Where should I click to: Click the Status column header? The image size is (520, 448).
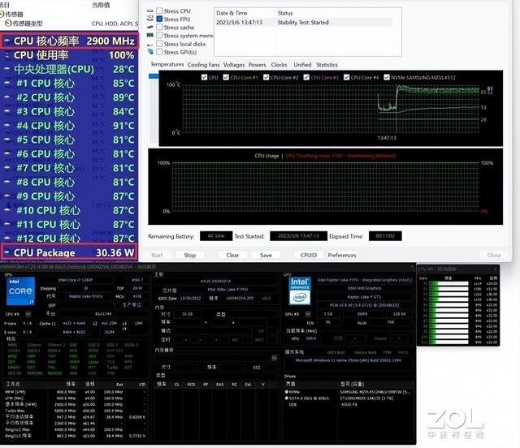coord(285,13)
